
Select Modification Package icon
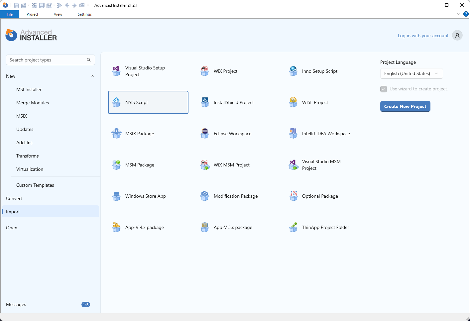(x=205, y=196)
